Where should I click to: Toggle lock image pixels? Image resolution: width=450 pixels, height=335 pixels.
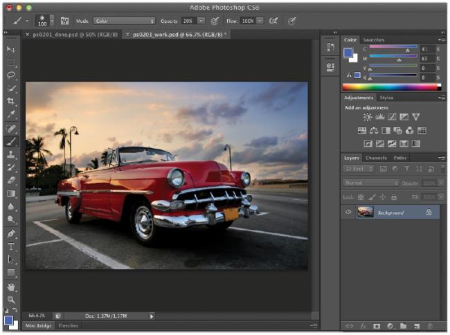[372, 197]
